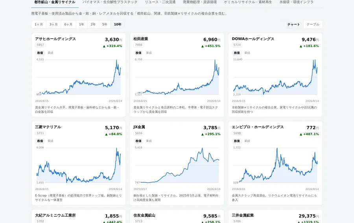Screen dimensions: 354x223
Task: Click the JX金属 price chart
Action: tap(177, 165)
